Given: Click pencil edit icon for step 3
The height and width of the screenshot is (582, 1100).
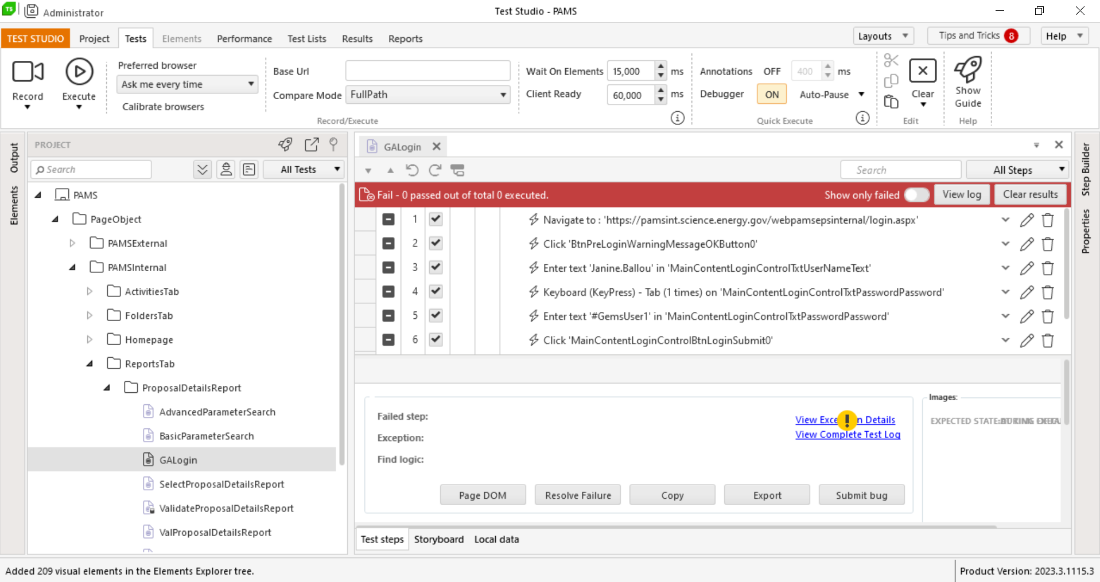Looking at the screenshot, I should [1027, 268].
